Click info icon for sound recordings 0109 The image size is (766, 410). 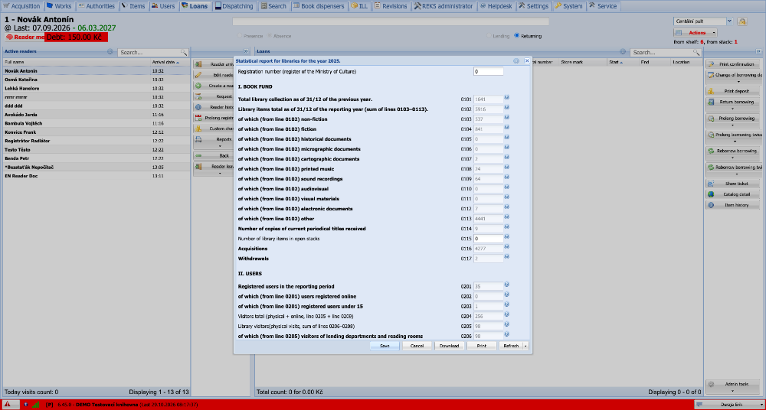pos(506,177)
